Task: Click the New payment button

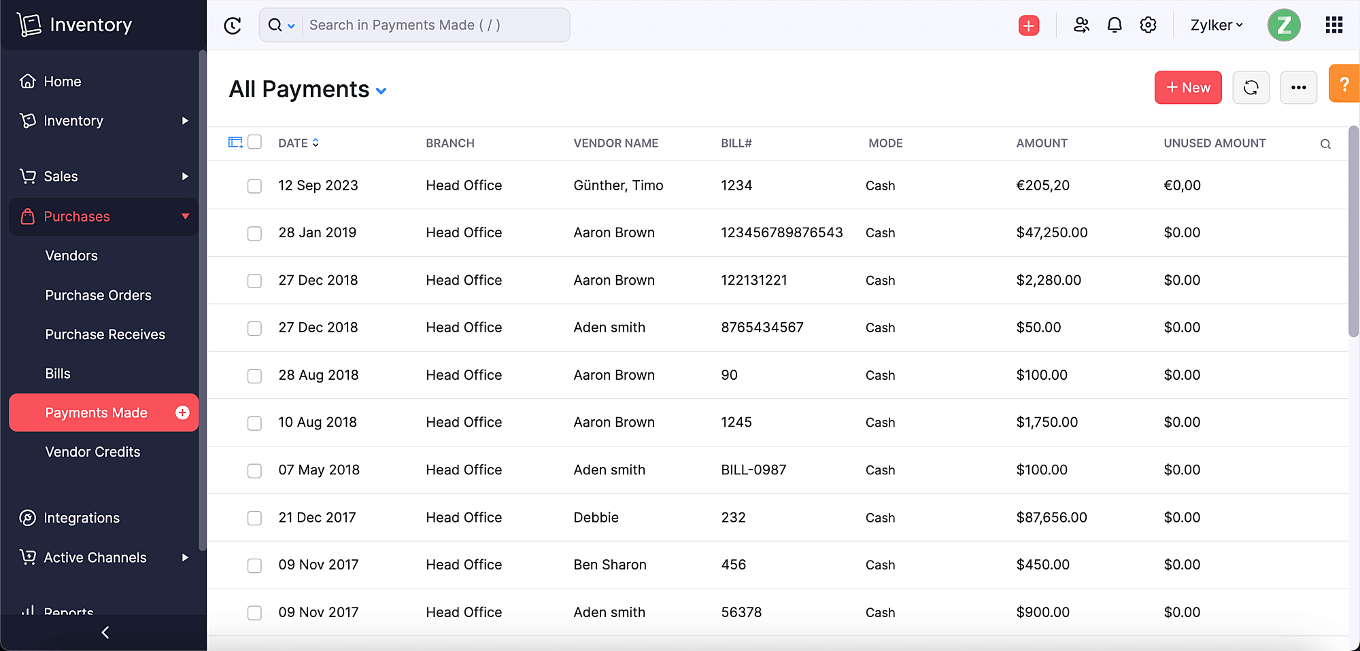Action: (x=1188, y=87)
